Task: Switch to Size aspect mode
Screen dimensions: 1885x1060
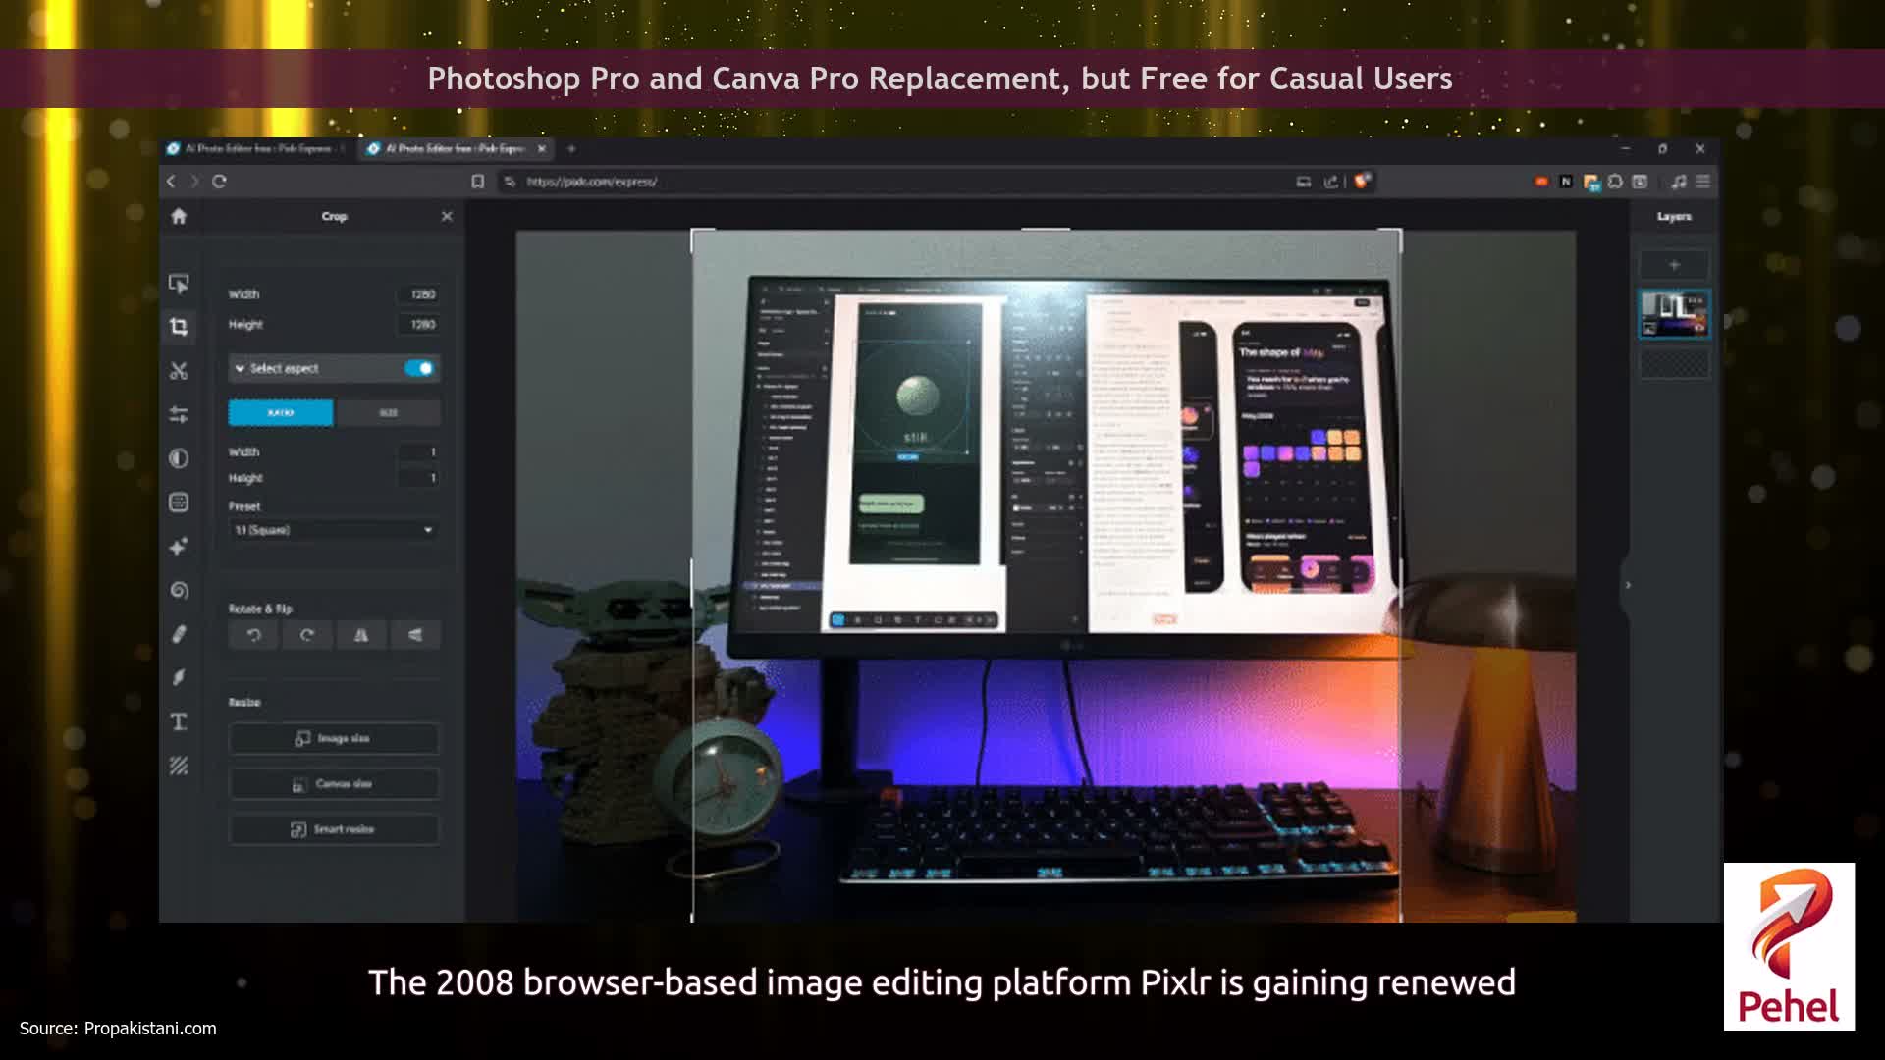Action: 388,413
